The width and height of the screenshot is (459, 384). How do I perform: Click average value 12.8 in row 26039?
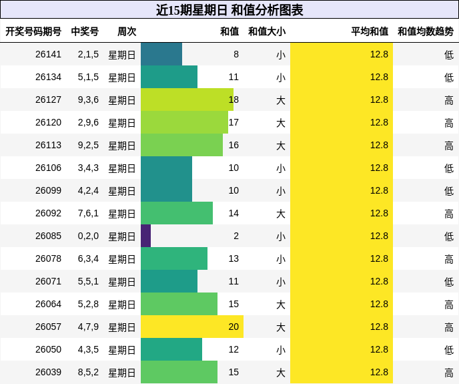coord(379,372)
